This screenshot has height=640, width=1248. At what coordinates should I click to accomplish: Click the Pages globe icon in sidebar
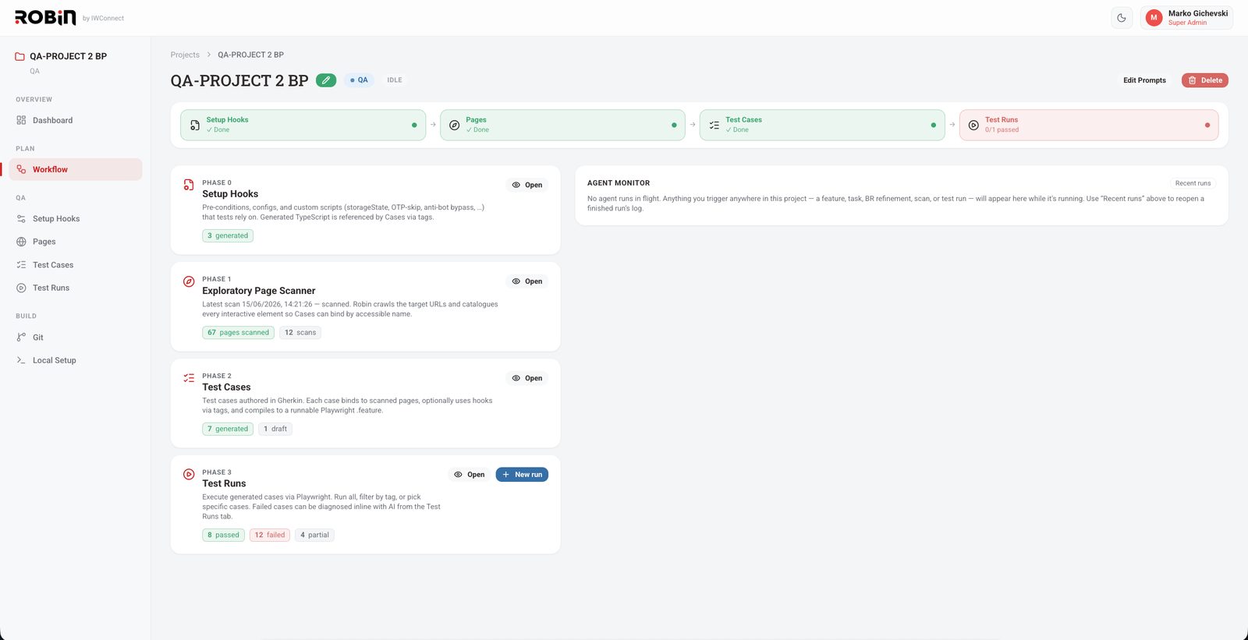click(21, 242)
